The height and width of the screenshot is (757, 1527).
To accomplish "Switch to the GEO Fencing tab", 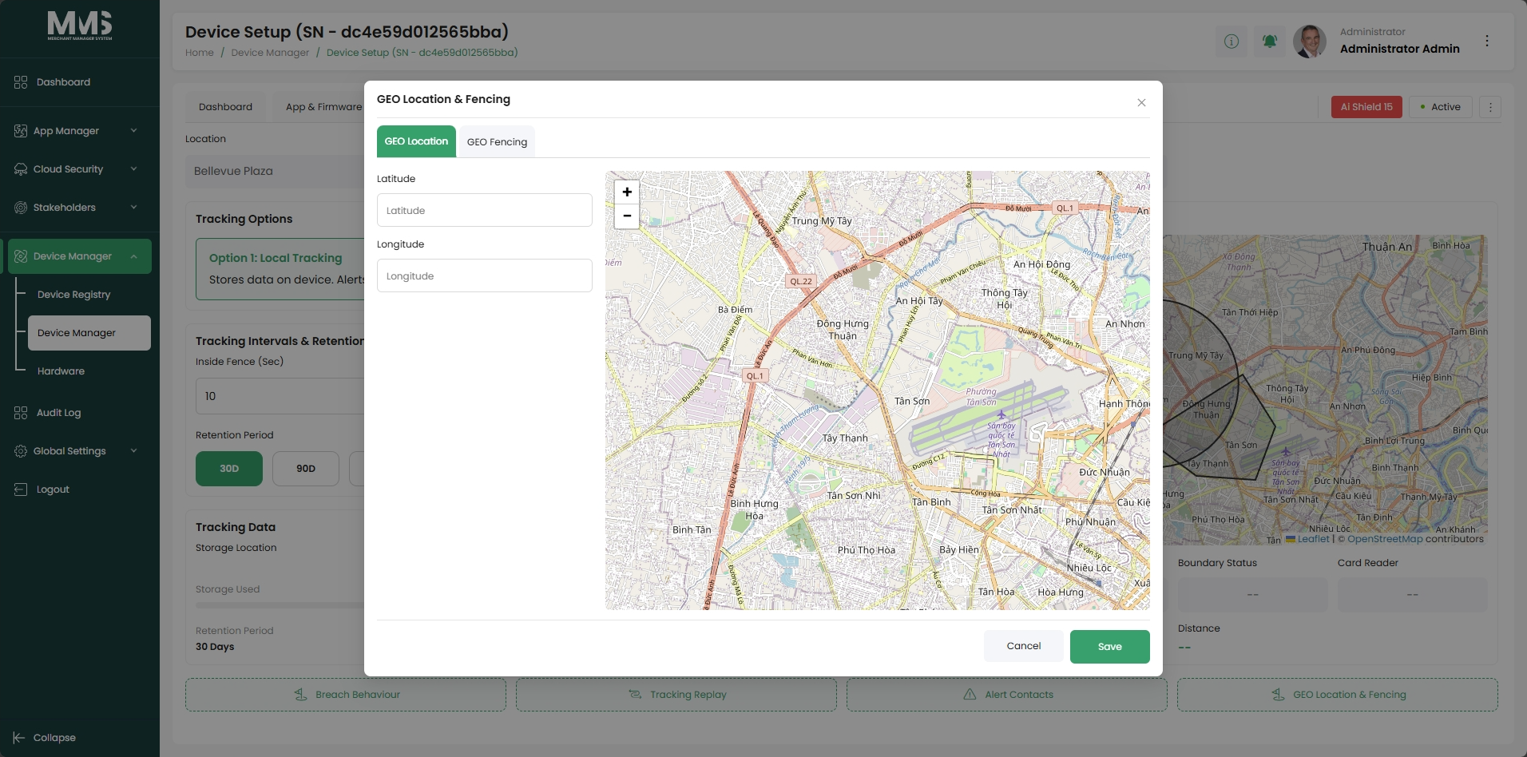I will click(497, 142).
